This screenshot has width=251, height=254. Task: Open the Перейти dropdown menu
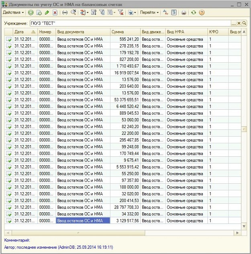click(x=149, y=13)
